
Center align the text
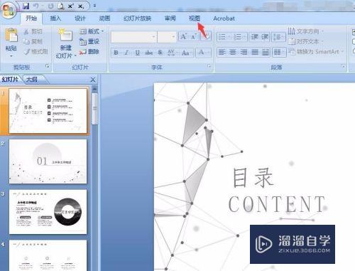coord(233,52)
